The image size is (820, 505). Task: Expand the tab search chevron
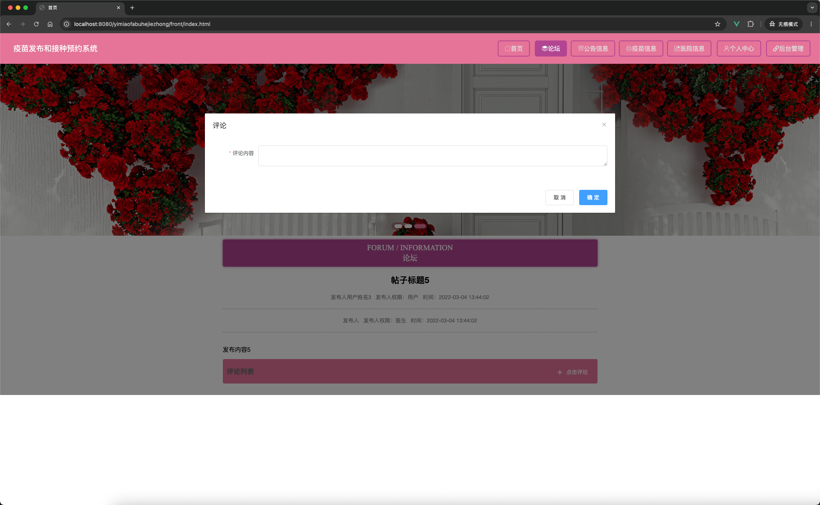click(x=812, y=8)
